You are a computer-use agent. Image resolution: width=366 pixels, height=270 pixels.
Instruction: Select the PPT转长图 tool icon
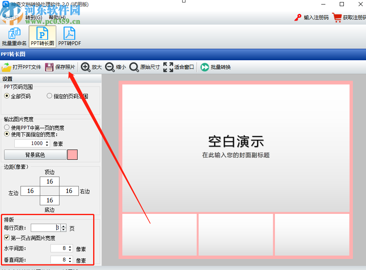(x=42, y=36)
